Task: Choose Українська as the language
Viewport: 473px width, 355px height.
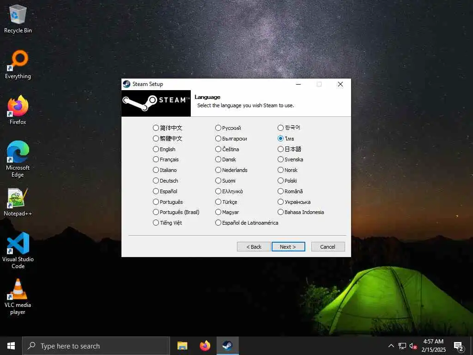Action: pos(294,202)
